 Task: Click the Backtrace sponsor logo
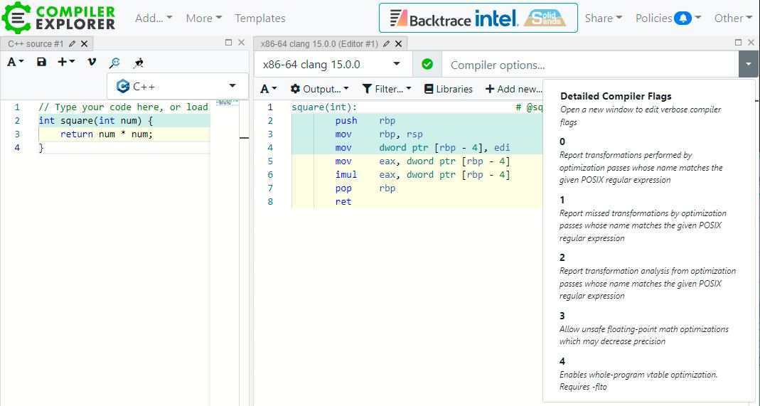coord(430,19)
